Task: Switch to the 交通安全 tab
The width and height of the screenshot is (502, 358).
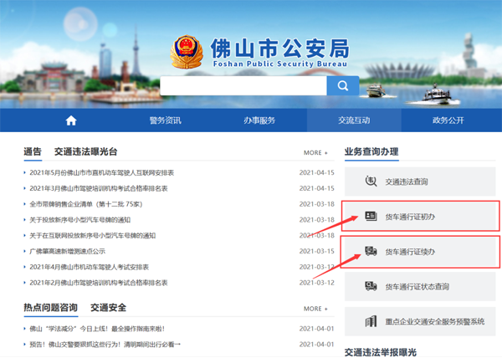Action: coord(109,308)
